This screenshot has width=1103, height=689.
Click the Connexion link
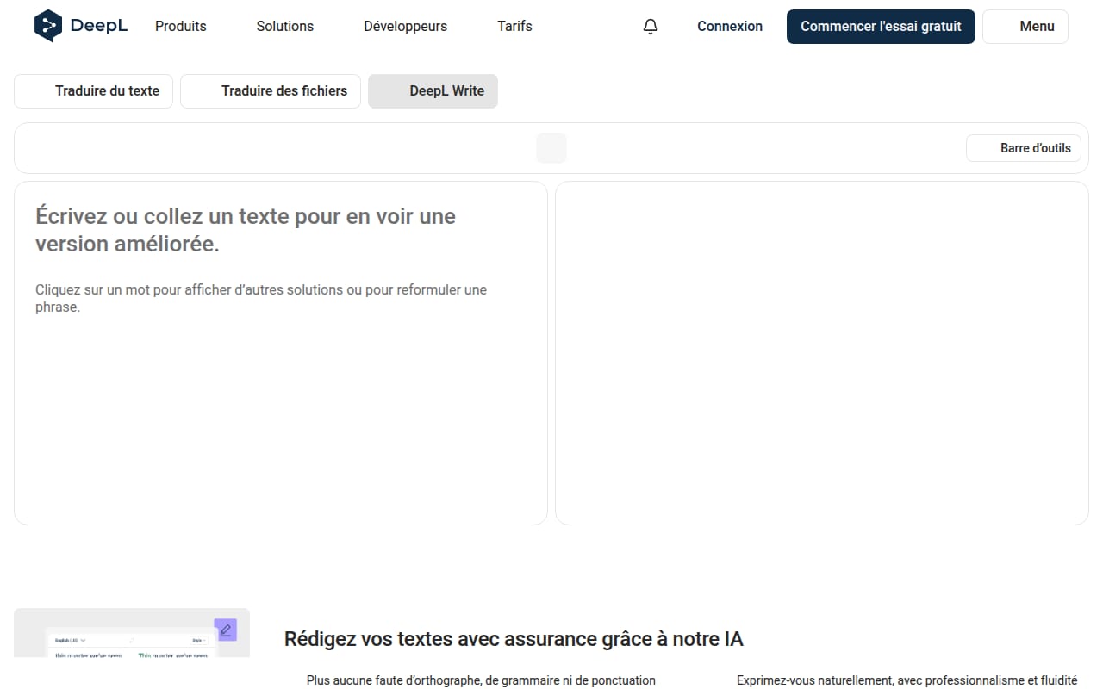(x=730, y=27)
